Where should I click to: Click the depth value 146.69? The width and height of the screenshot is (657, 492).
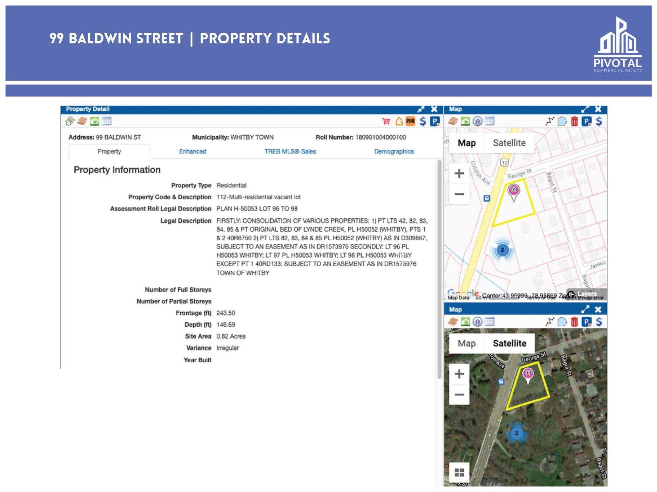[x=226, y=325]
